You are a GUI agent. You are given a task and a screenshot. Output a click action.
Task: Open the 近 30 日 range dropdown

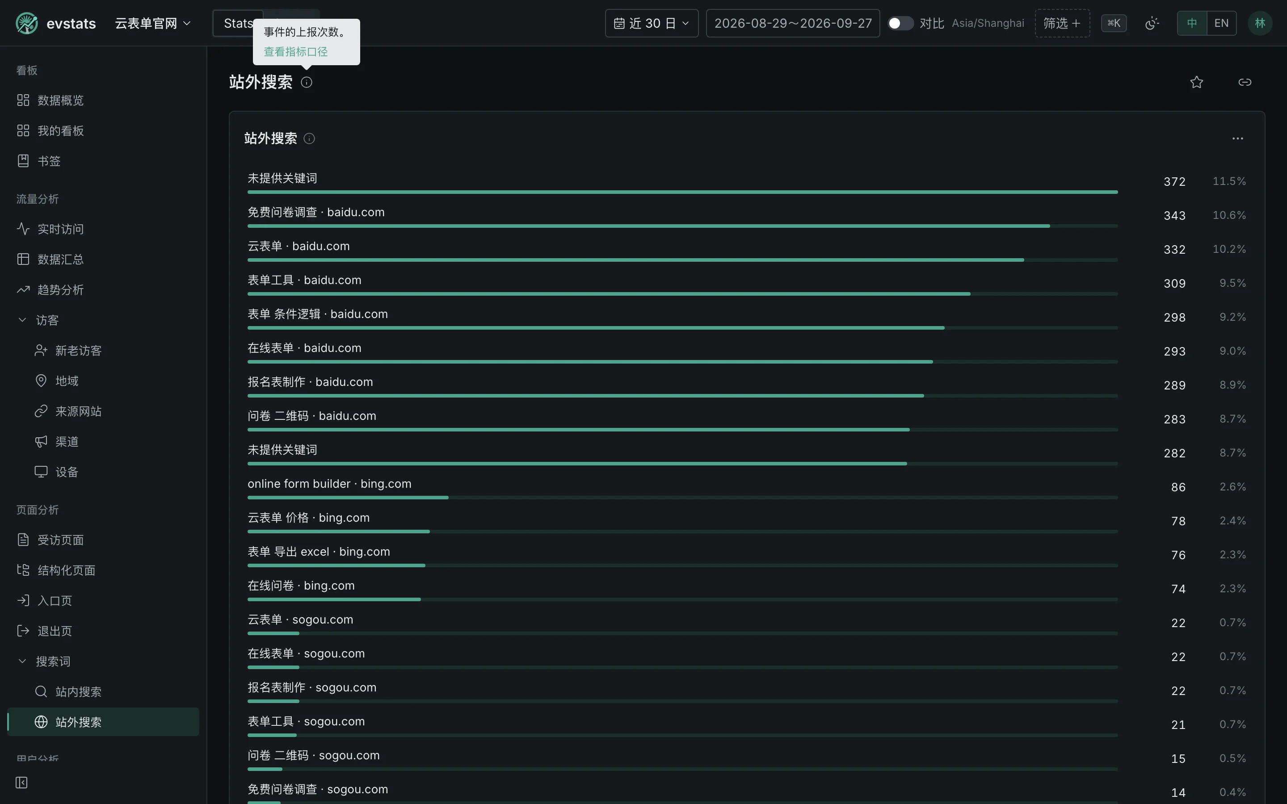652,23
